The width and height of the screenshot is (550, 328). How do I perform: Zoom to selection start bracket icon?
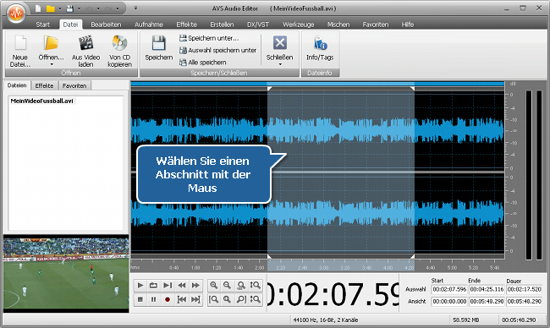pyautogui.click(x=213, y=299)
